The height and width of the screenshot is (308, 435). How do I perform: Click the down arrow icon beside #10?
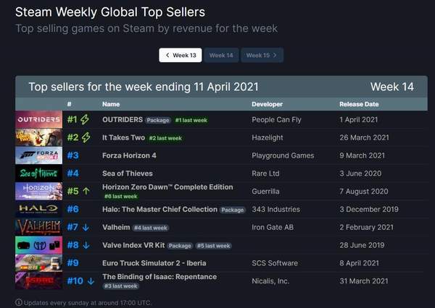tap(90, 281)
